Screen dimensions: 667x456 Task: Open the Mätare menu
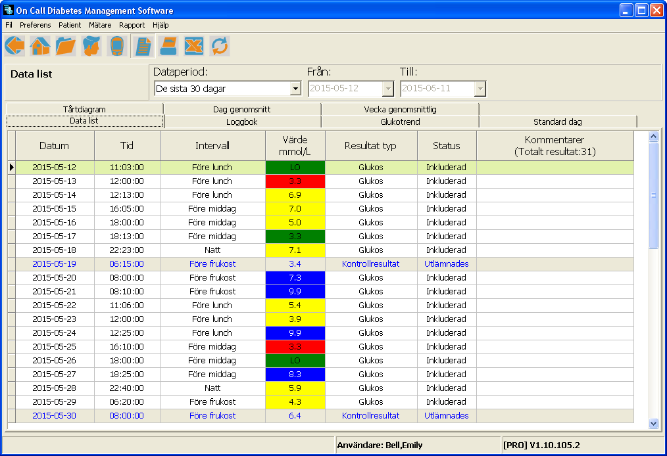[100, 25]
